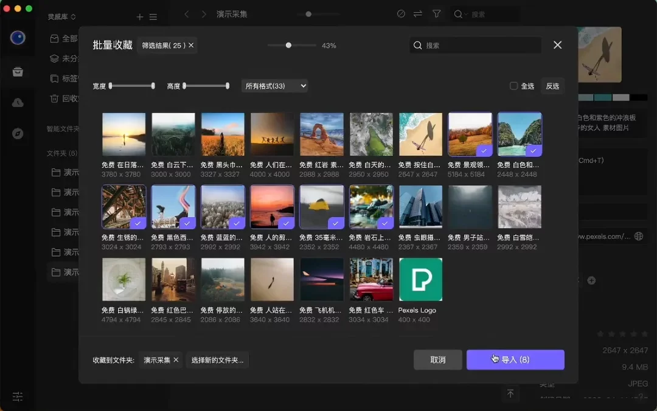
Task: Deselect the checked 景观领... image
Action: (x=485, y=151)
